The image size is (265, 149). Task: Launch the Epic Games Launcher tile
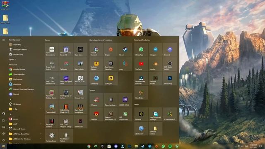point(111,64)
